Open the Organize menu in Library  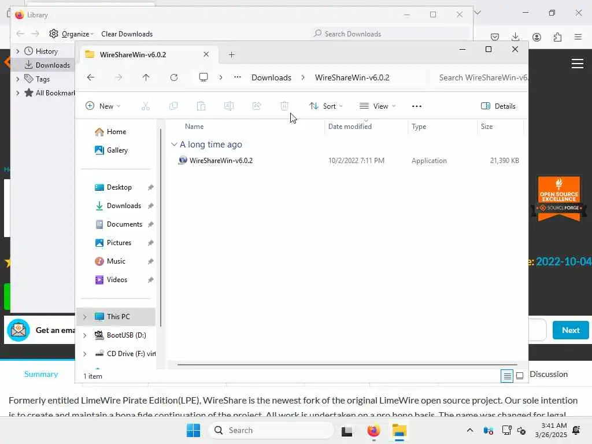[71, 34]
